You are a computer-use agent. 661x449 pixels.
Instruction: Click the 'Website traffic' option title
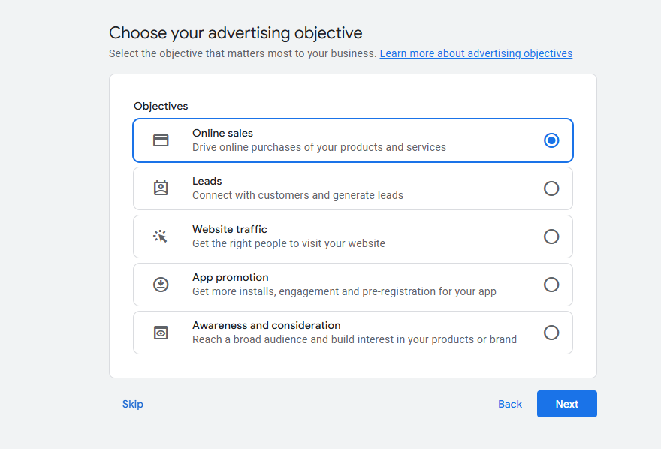coord(230,229)
